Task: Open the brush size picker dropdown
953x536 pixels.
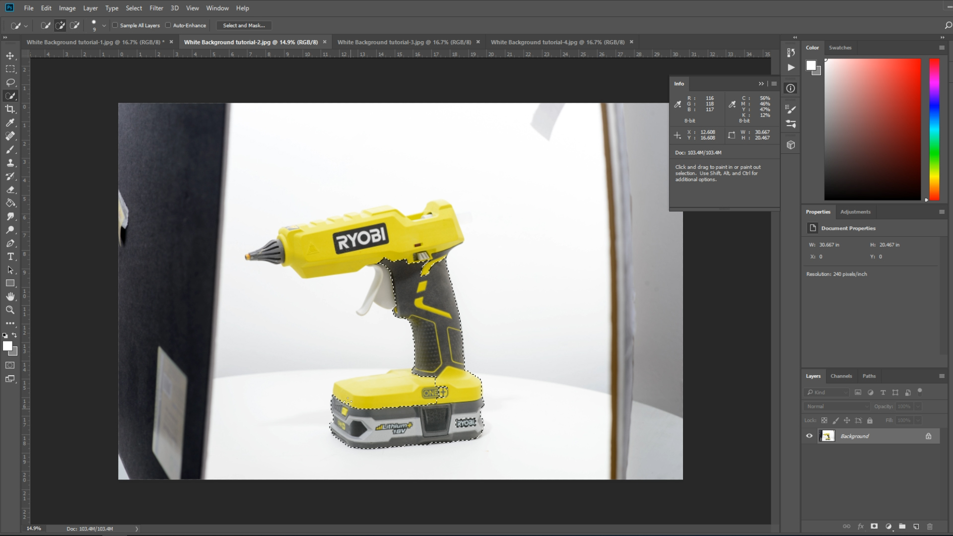Action: [104, 26]
